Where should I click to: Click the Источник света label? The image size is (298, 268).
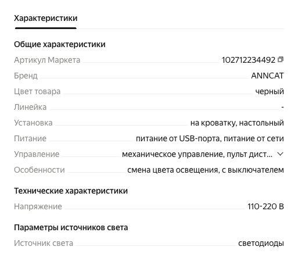pos(44,243)
